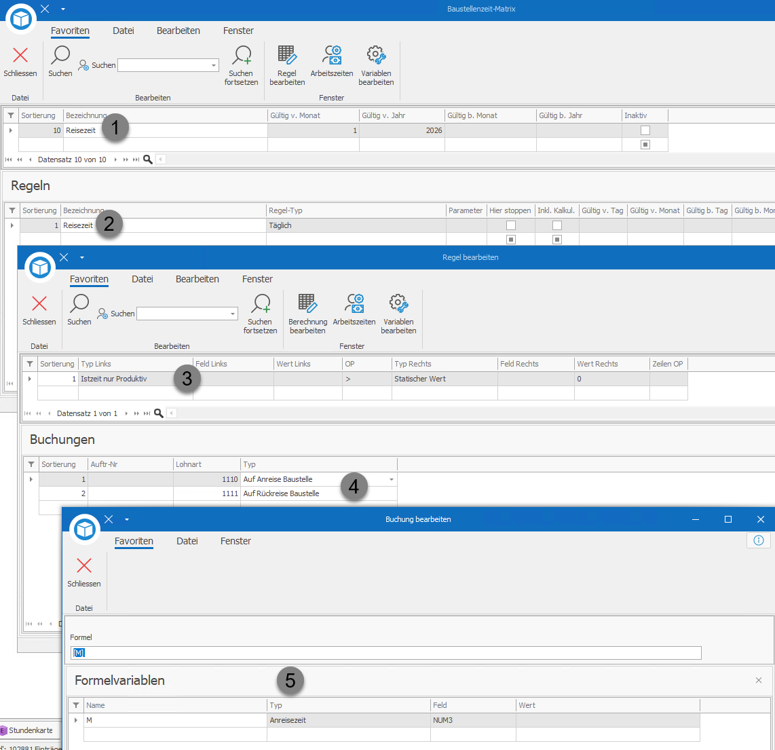Click the info icon in Buchung bearbeiten

758,540
